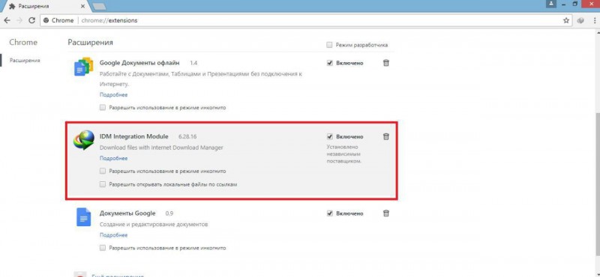Open a new tab with the new-tab button

tap(99, 6)
